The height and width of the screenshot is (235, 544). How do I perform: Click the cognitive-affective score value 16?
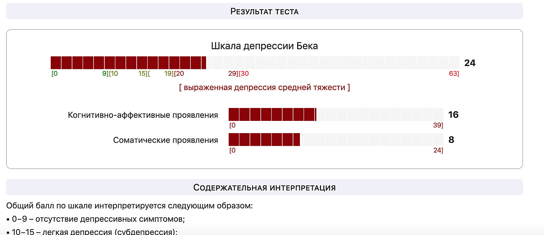[x=453, y=115]
